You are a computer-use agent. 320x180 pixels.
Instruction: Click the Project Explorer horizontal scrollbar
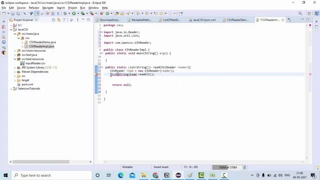pyautogui.click(x=41, y=162)
